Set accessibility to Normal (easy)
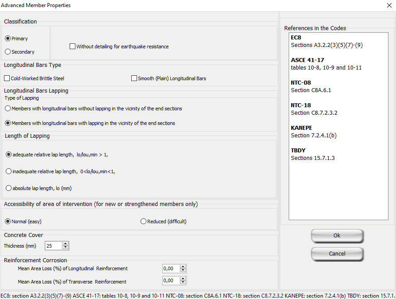396x299 pixels. (8, 221)
